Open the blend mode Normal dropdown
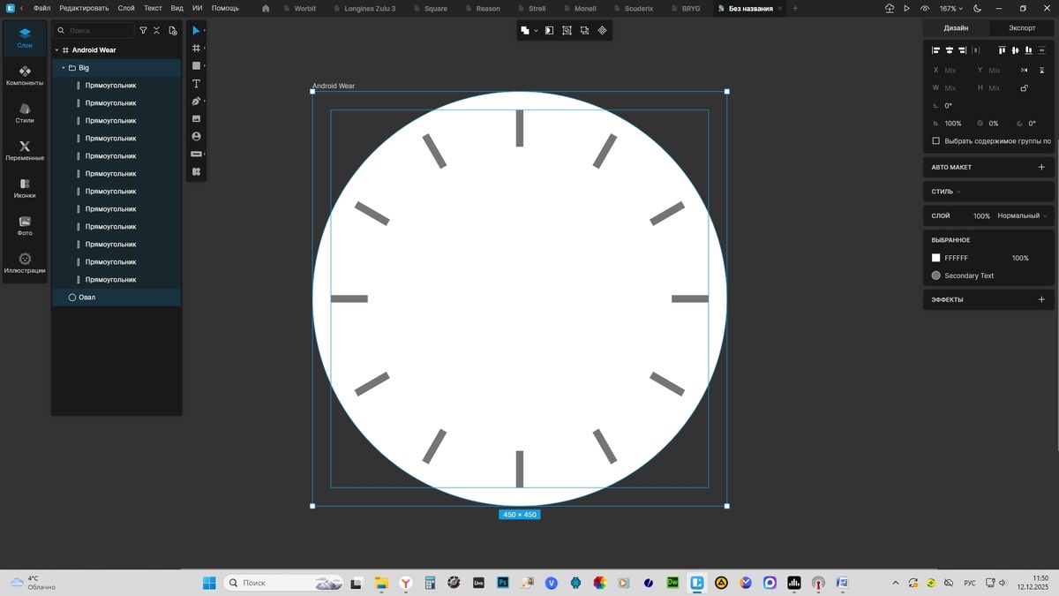The width and height of the screenshot is (1059, 596). click(x=1022, y=215)
